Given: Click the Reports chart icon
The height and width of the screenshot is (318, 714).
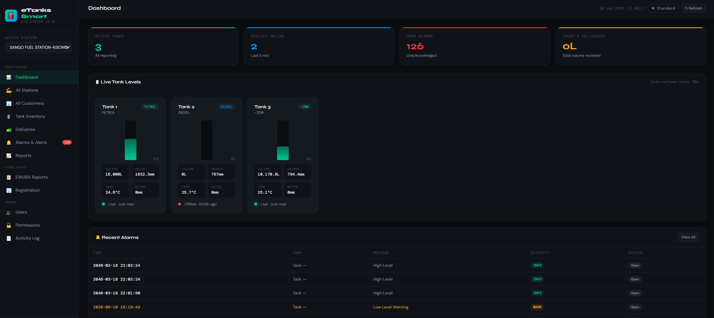Looking at the screenshot, I should pyautogui.click(x=9, y=156).
